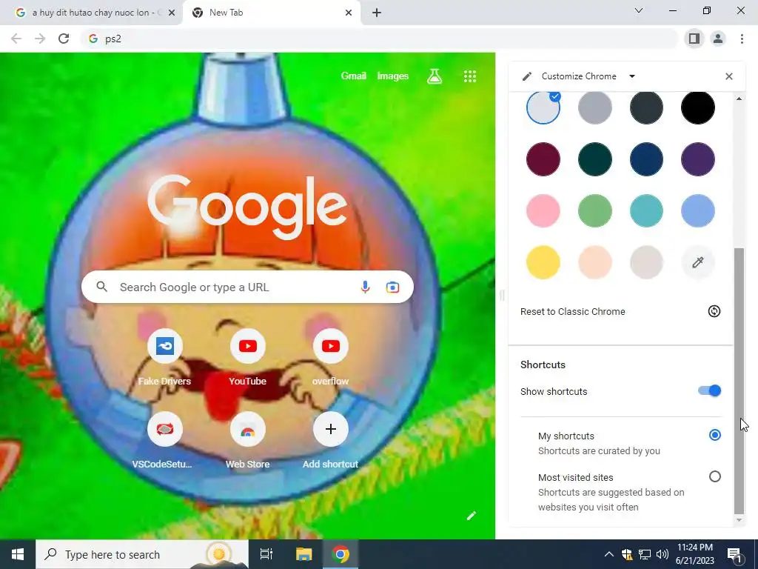Open the Google apps grid
The height and width of the screenshot is (569, 758).
(470, 76)
